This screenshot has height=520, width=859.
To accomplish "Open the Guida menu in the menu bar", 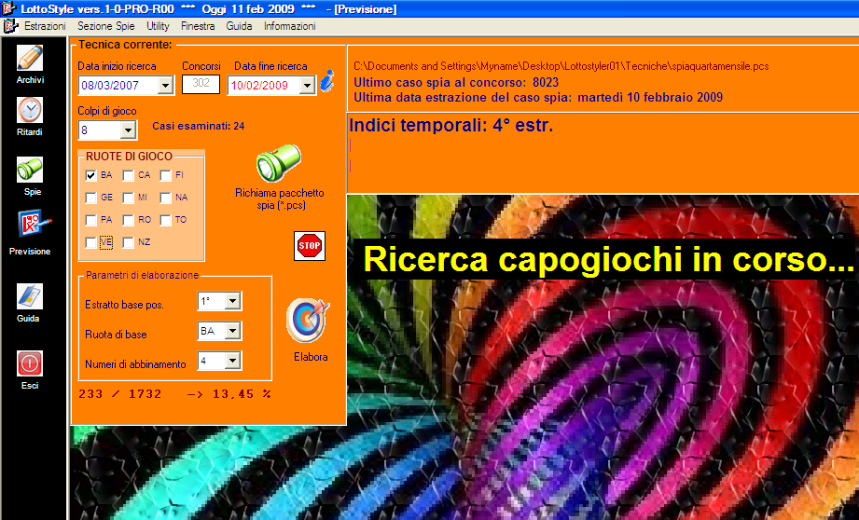I will 239,26.
